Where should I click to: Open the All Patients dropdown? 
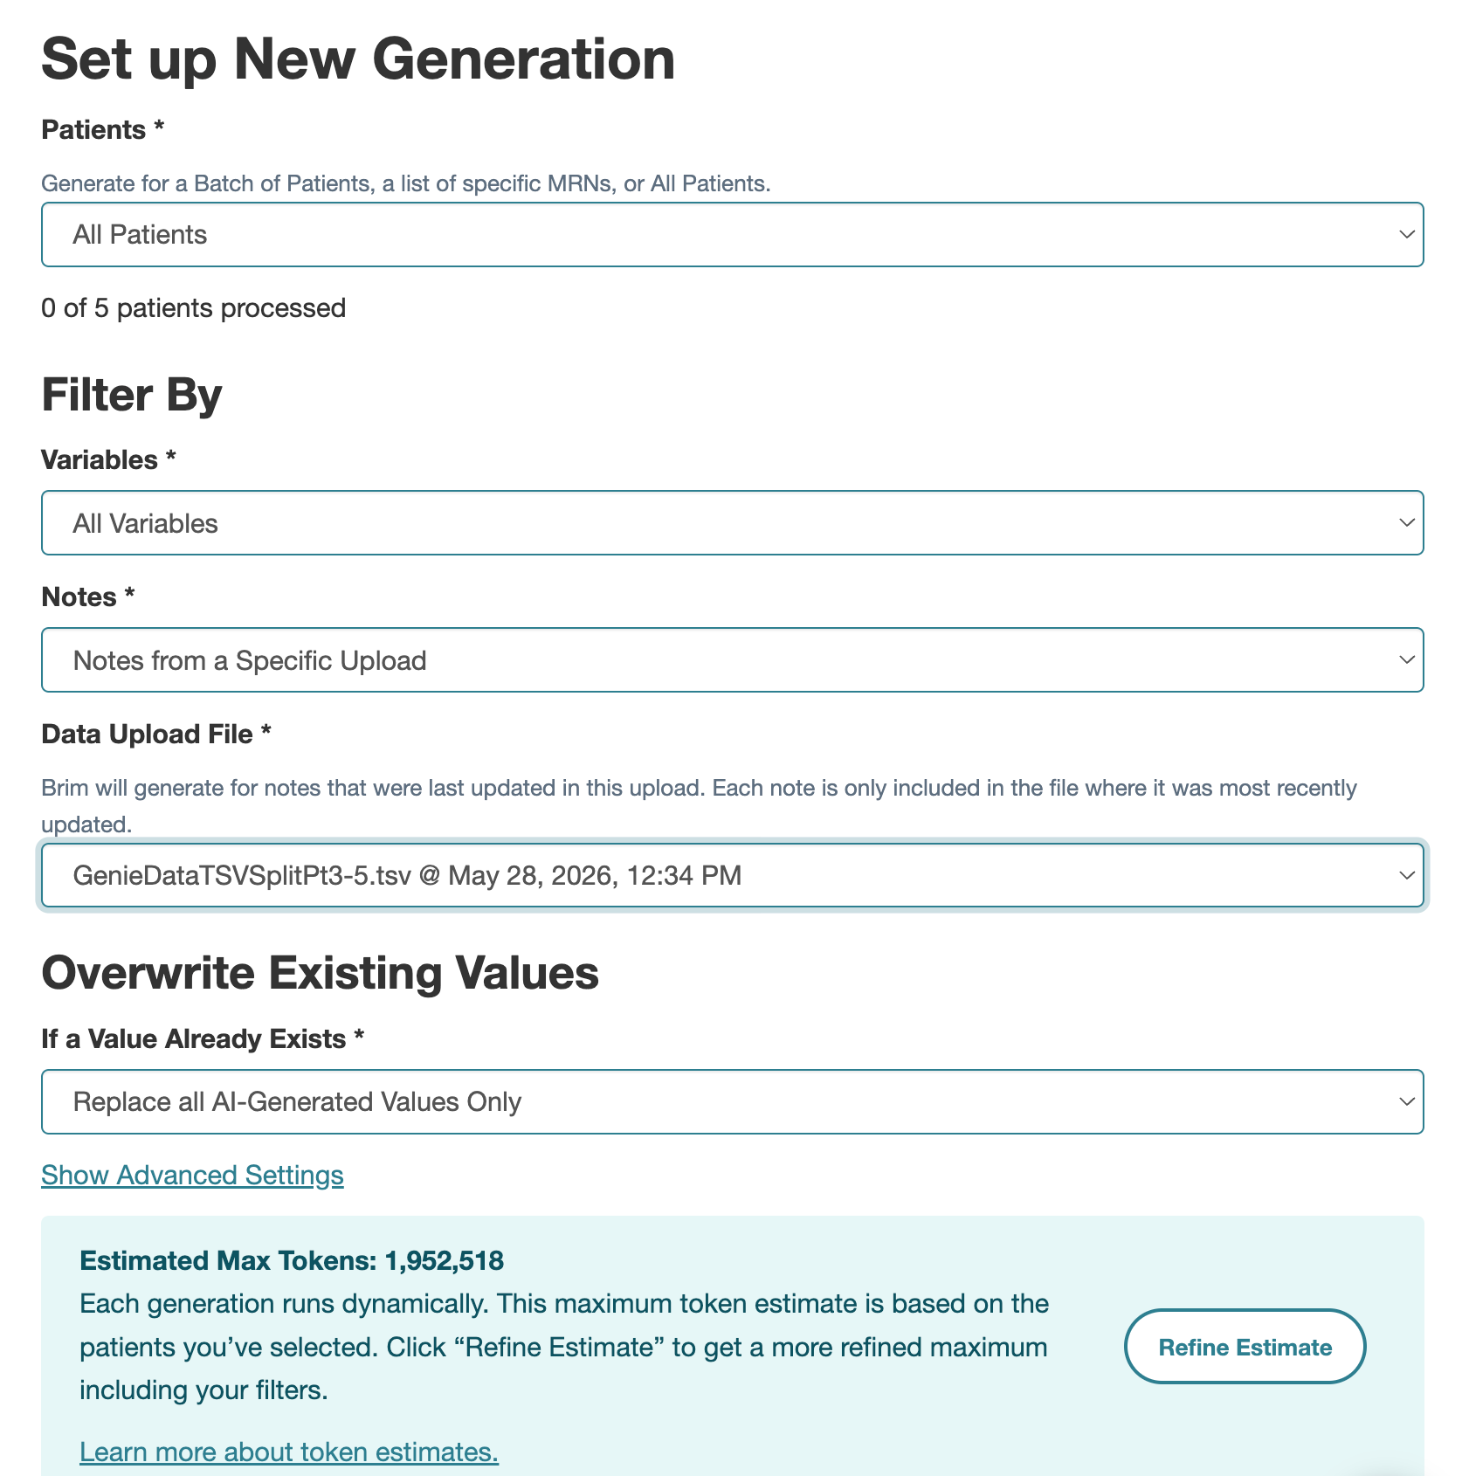732,235
